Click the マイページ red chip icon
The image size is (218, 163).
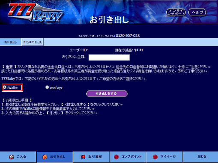[x=155, y=157]
